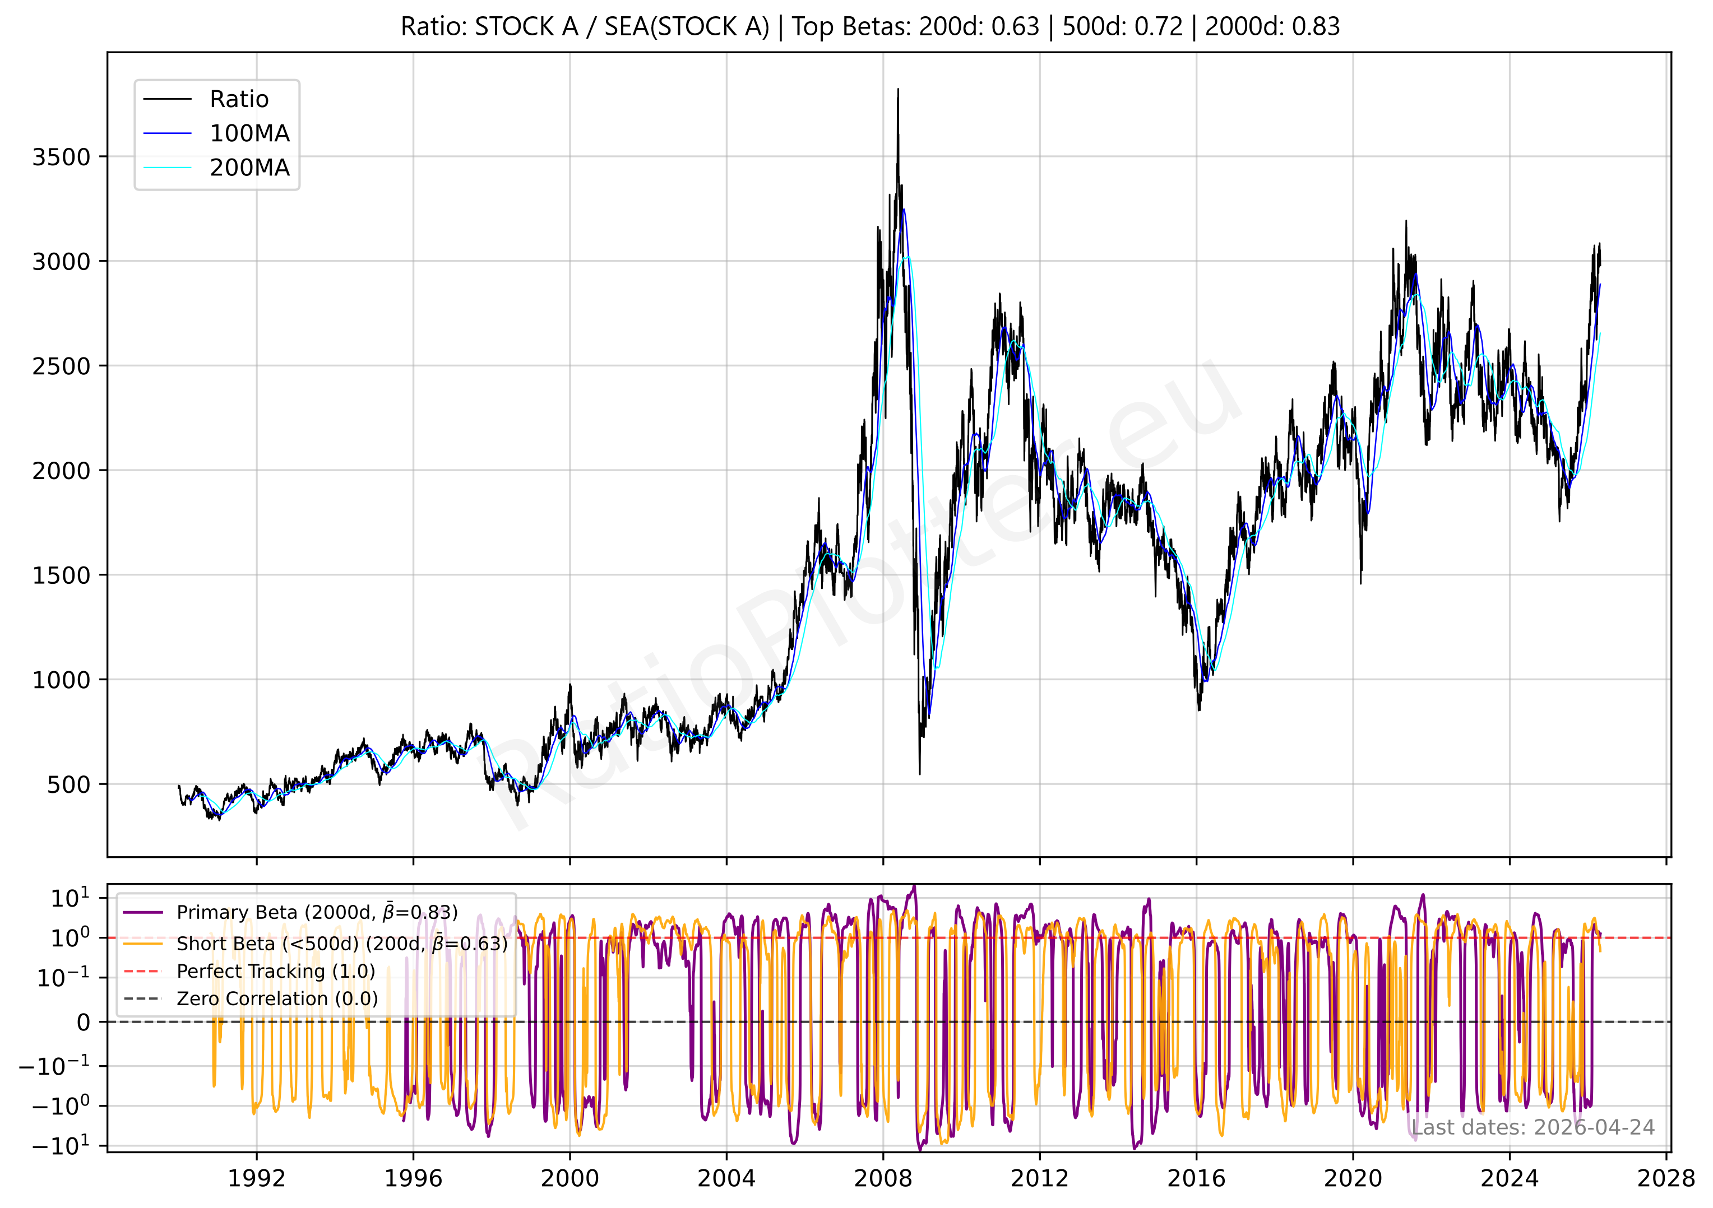Click the beta axis label 0
The image size is (1713, 1208).
coord(84,1023)
